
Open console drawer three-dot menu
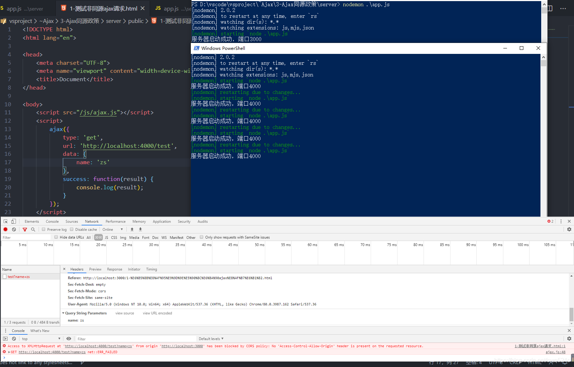(5, 331)
